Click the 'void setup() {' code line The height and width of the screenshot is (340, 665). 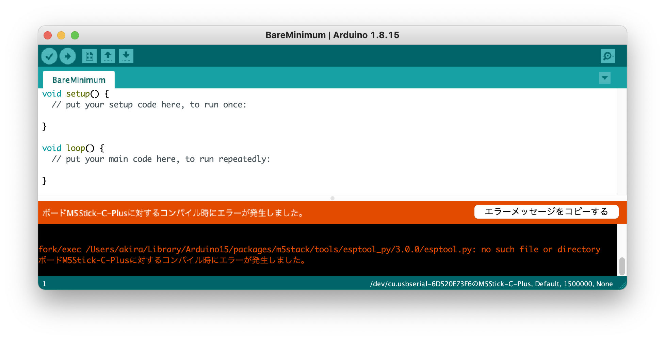pos(76,94)
